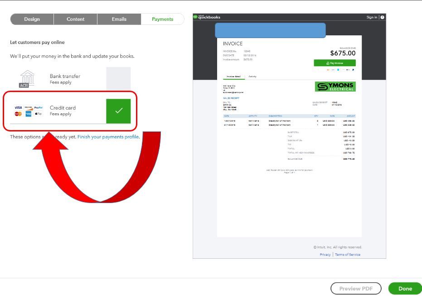Click the Discover card logo
This screenshot has height=296, width=422.
28,107
